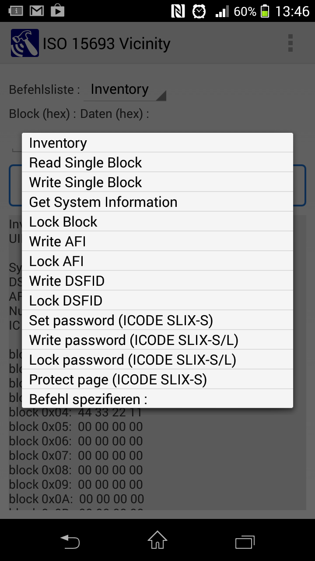Screen dimensions: 315x561
Task: Choose Lock DSFID option
Action: [x=157, y=301]
